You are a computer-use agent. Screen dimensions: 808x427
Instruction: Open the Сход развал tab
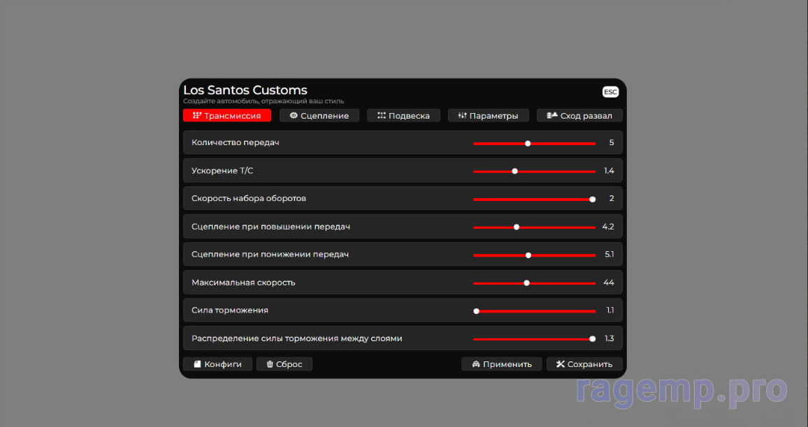[579, 116]
